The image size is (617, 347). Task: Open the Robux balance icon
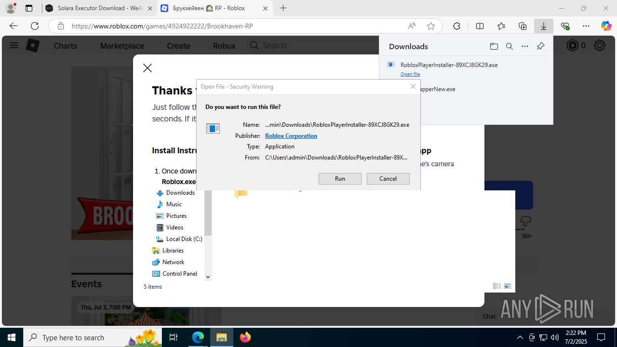pos(572,45)
